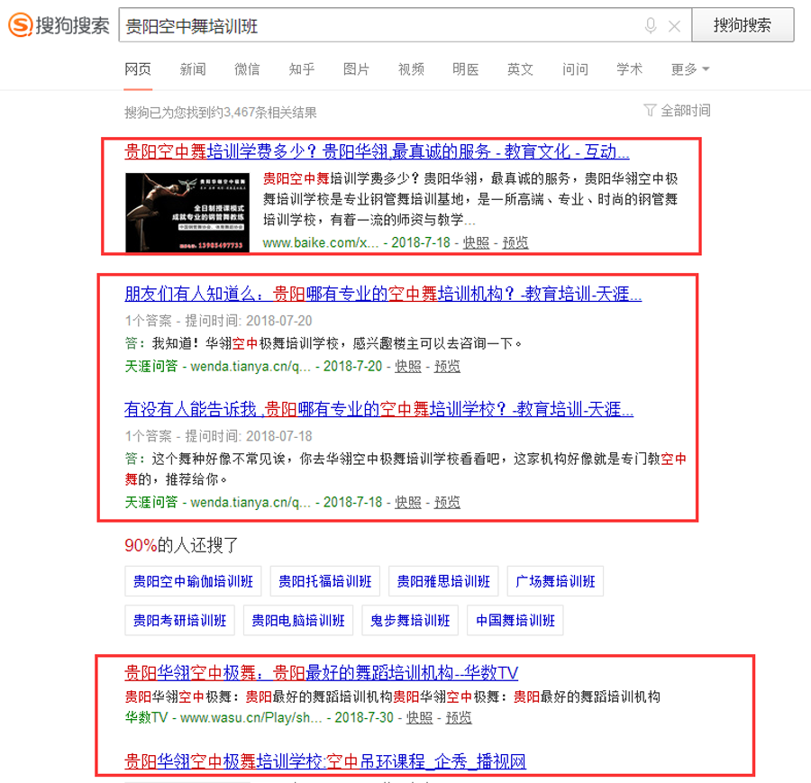The image size is (811, 783).
Task: Open the 英文 tab
Action: pos(520,68)
